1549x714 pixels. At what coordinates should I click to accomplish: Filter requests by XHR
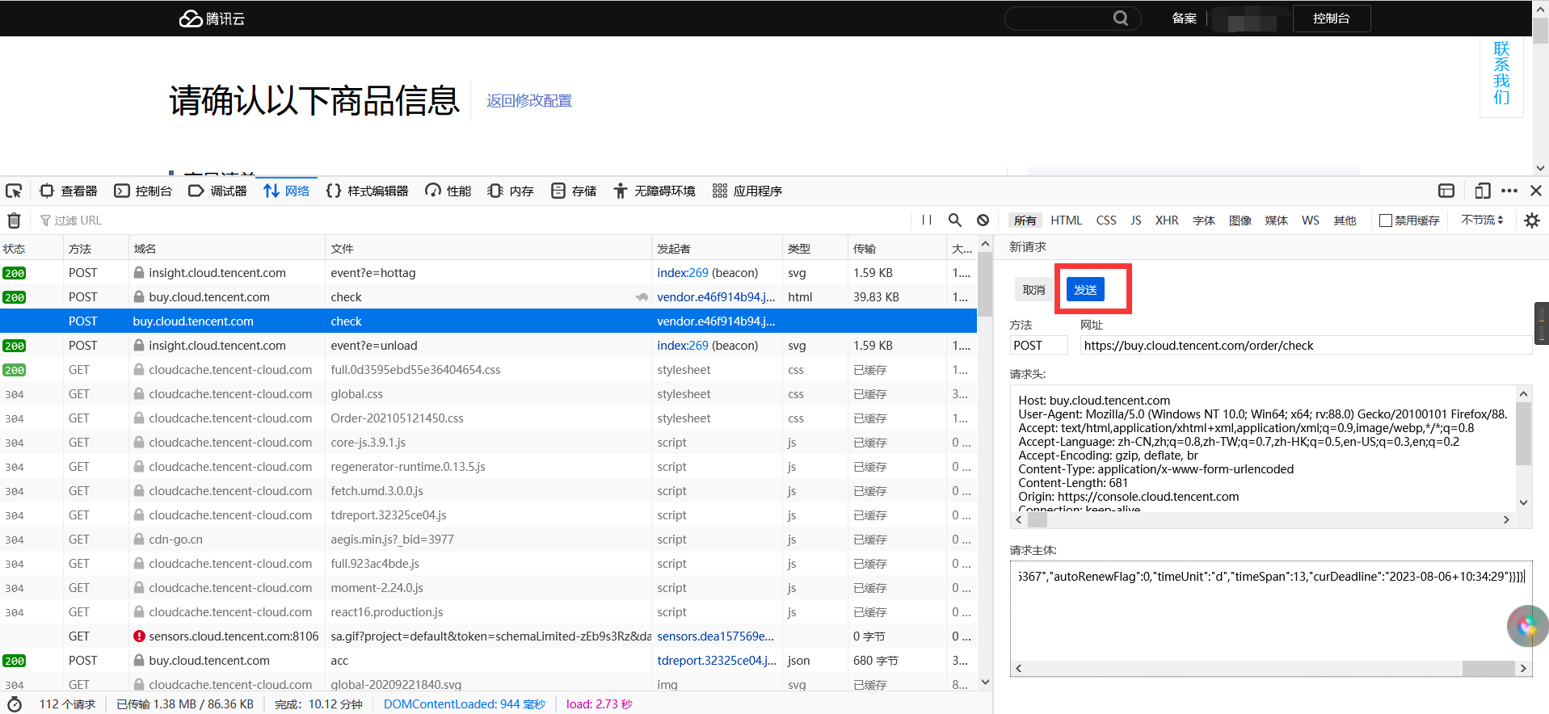1167,220
